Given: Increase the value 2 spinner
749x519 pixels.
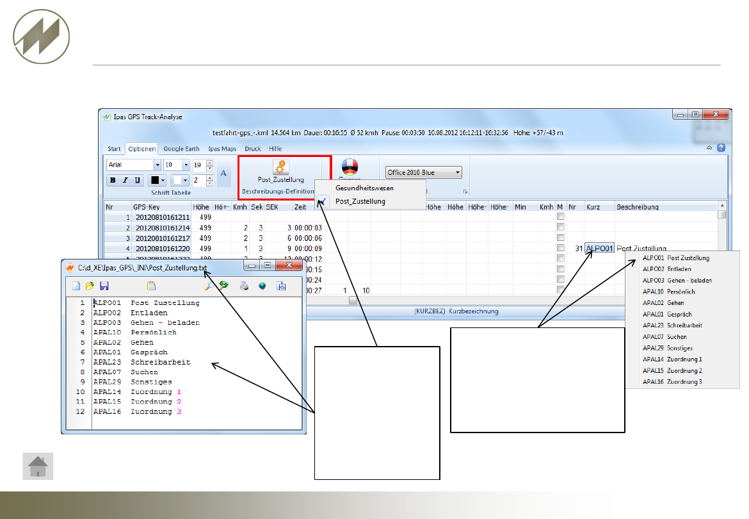Looking at the screenshot, I should [209, 177].
